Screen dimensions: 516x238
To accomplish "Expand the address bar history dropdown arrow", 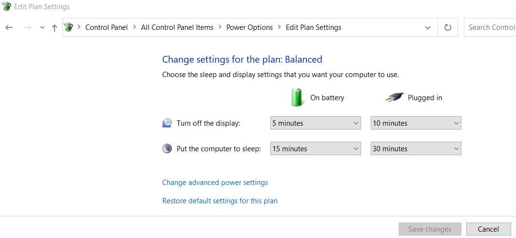I will [428, 27].
